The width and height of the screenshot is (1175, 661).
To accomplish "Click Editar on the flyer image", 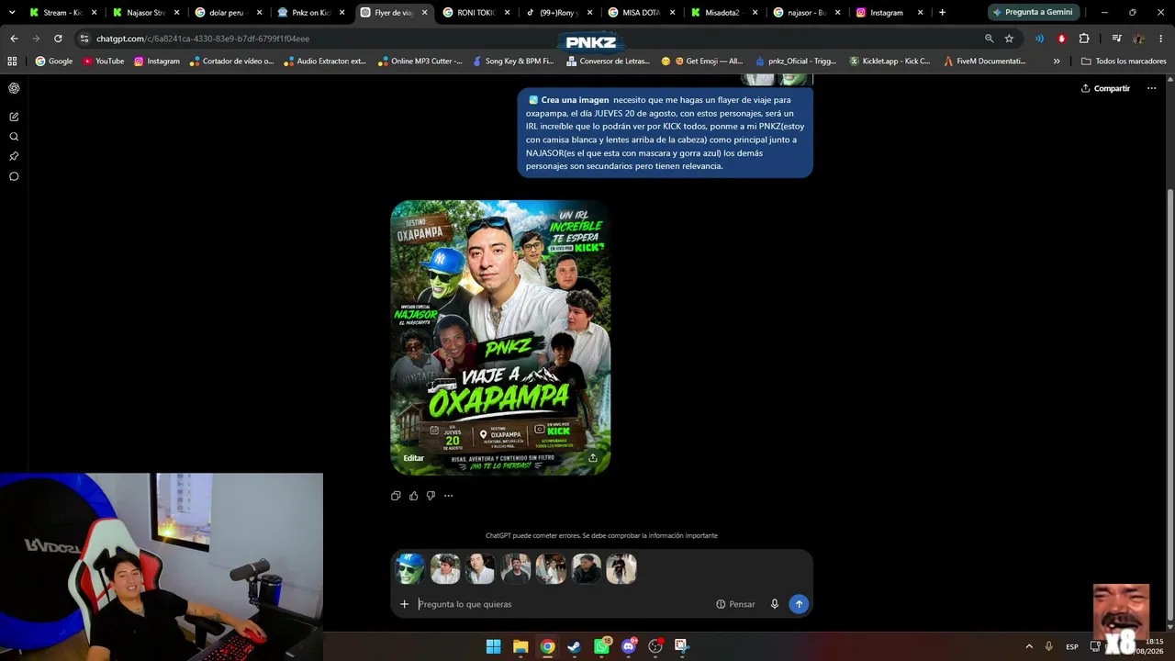I will pos(414,458).
